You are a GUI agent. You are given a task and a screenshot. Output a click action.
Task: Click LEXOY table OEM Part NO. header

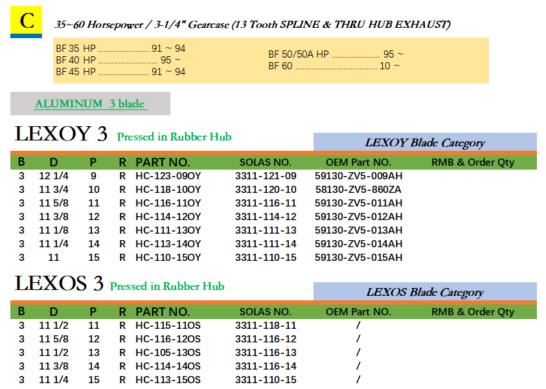point(358,162)
